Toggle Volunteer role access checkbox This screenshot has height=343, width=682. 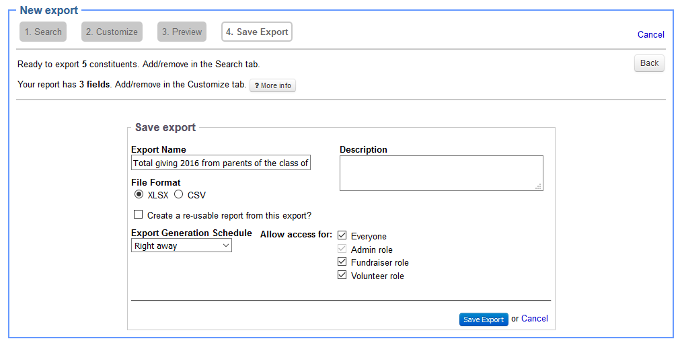342,276
